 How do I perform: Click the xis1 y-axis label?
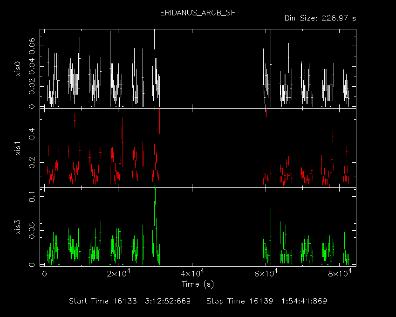pyautogui.click(x=18, y=148)
